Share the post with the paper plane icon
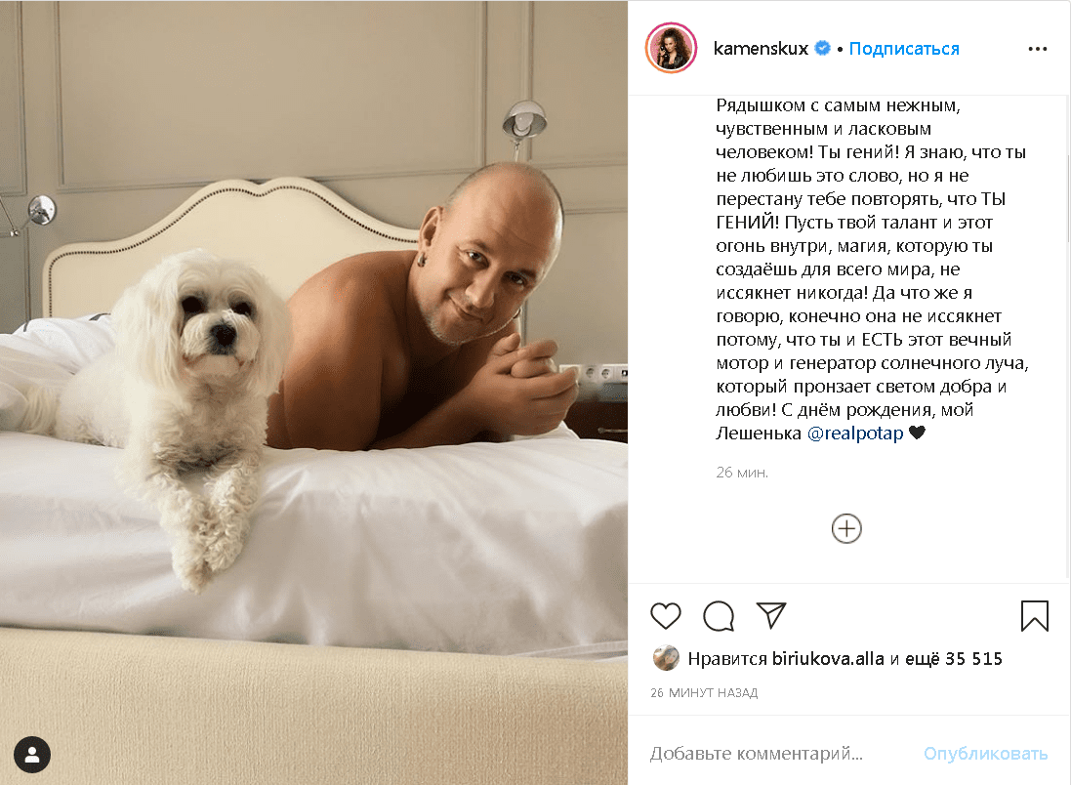The image size is (1071, 785). pos(771,615)
